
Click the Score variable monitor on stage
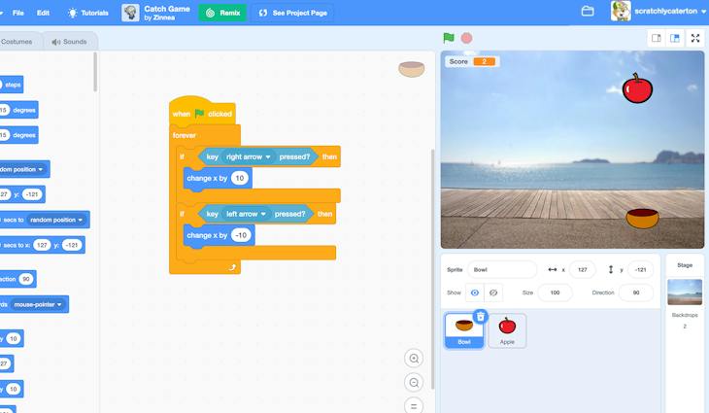click(472, 61)
